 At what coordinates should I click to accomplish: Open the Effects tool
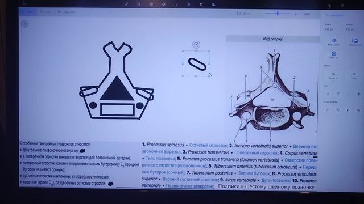pyautogui.click(x=189, y=4)
